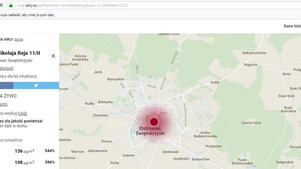Open the Aviva sponsor link

[19, 39]
